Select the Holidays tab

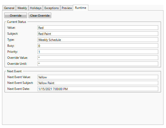coord(36,8)
